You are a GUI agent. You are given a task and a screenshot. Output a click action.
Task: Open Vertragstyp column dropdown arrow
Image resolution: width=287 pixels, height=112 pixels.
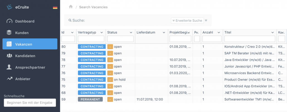102,33
